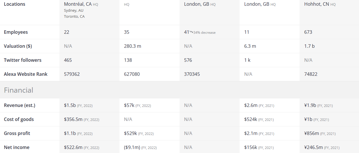The width and height of the screenshot is (359, 153).
Task: Click the Twitter followers row label
Action: coord(23,60)
